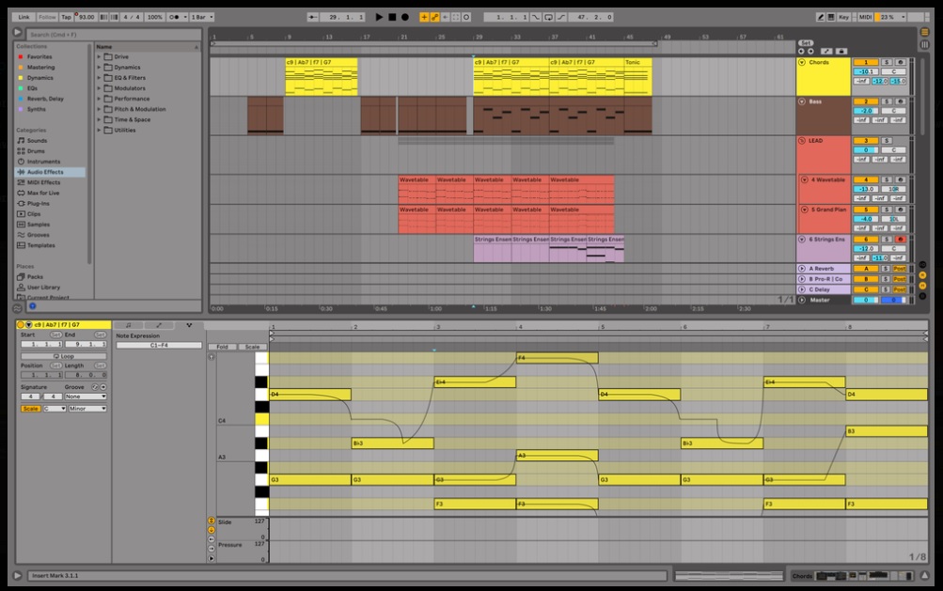Screen dimensions: 943x591
Task: Open the Minor scale type dropdown
Action: tap(87, 408)
